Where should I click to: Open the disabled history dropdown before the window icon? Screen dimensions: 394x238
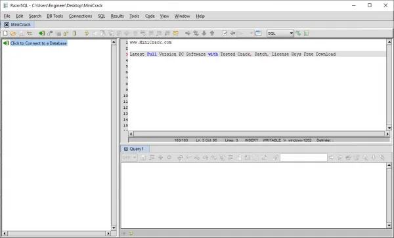(246, 33)
